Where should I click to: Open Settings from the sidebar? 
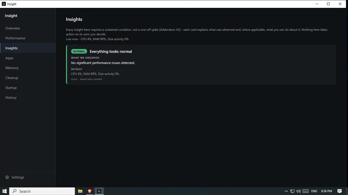click(28, 177)
